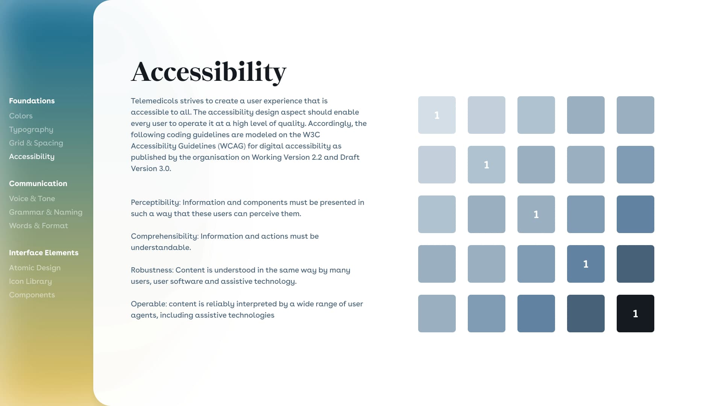722x406 pixels.
Task: Click the Accessibility menu item
Action: (32, 156)
